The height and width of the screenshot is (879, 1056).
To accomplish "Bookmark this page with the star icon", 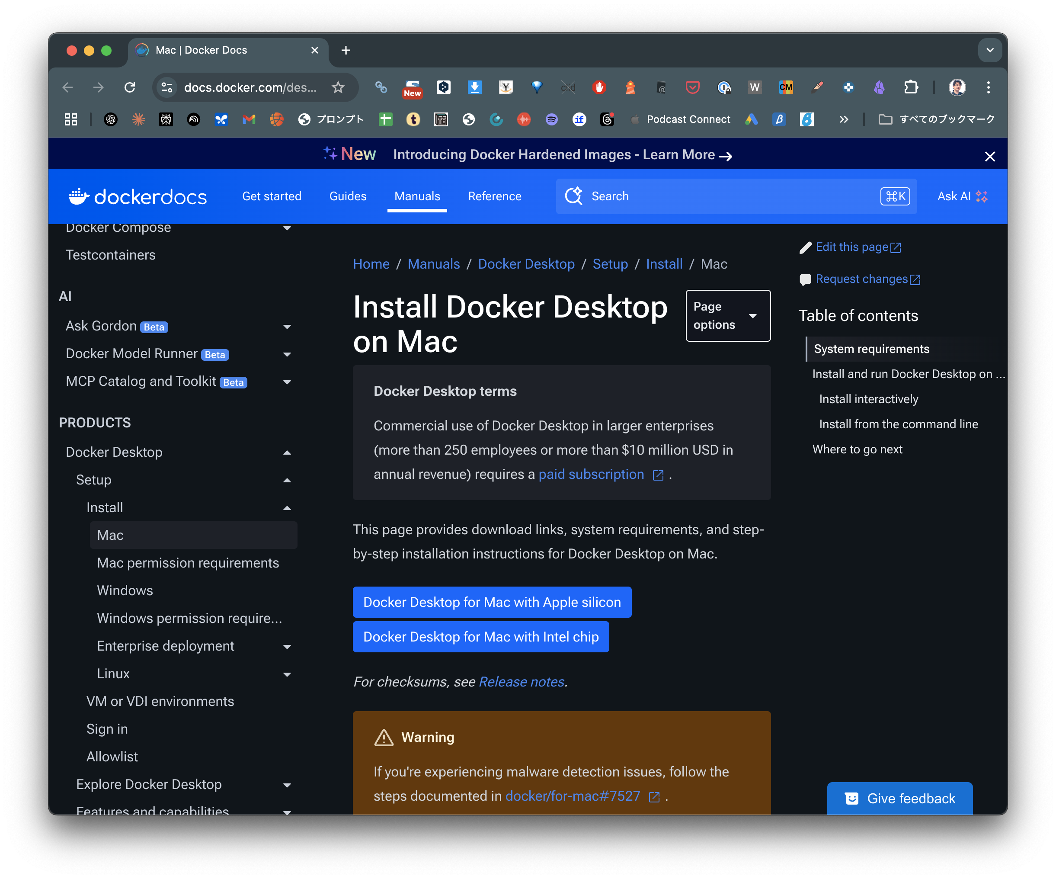I will click(x=338, y=87).
